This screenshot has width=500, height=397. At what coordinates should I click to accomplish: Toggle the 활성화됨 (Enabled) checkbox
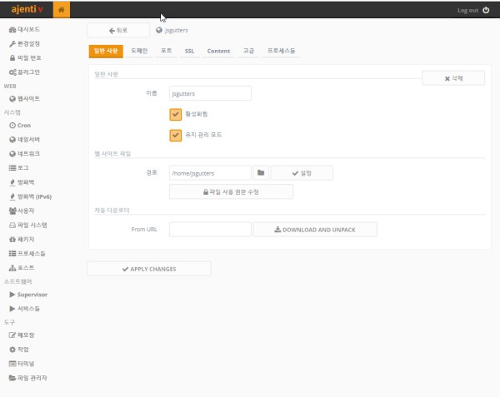point(175,115)
